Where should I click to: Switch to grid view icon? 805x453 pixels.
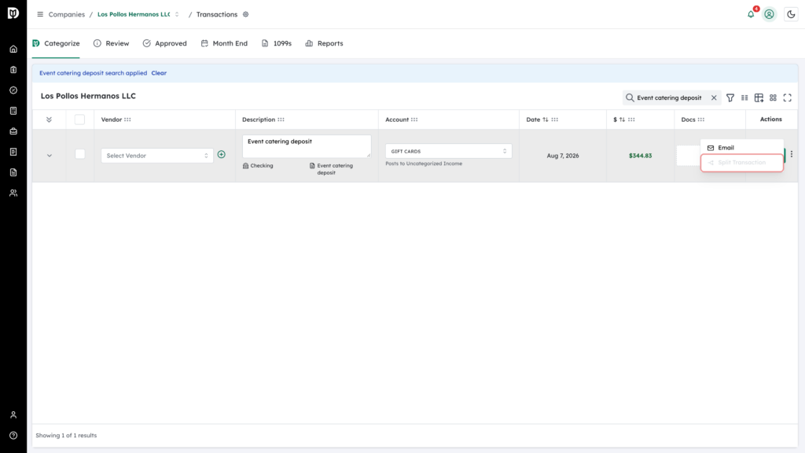point(774,98)
